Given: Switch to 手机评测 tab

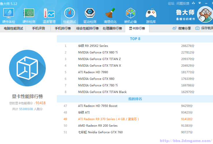Looking at the screenshot, I should click(38, 29).
